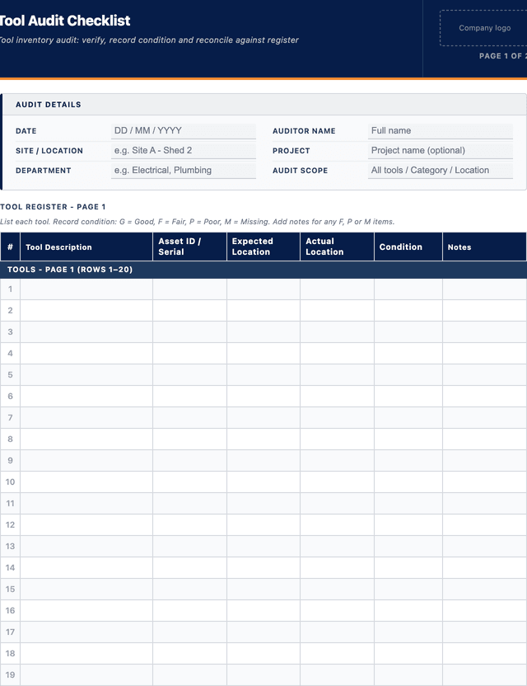Click the SITE / LOCATION label
This screenshot has width=527, height=686.
[x=49, y=151]
